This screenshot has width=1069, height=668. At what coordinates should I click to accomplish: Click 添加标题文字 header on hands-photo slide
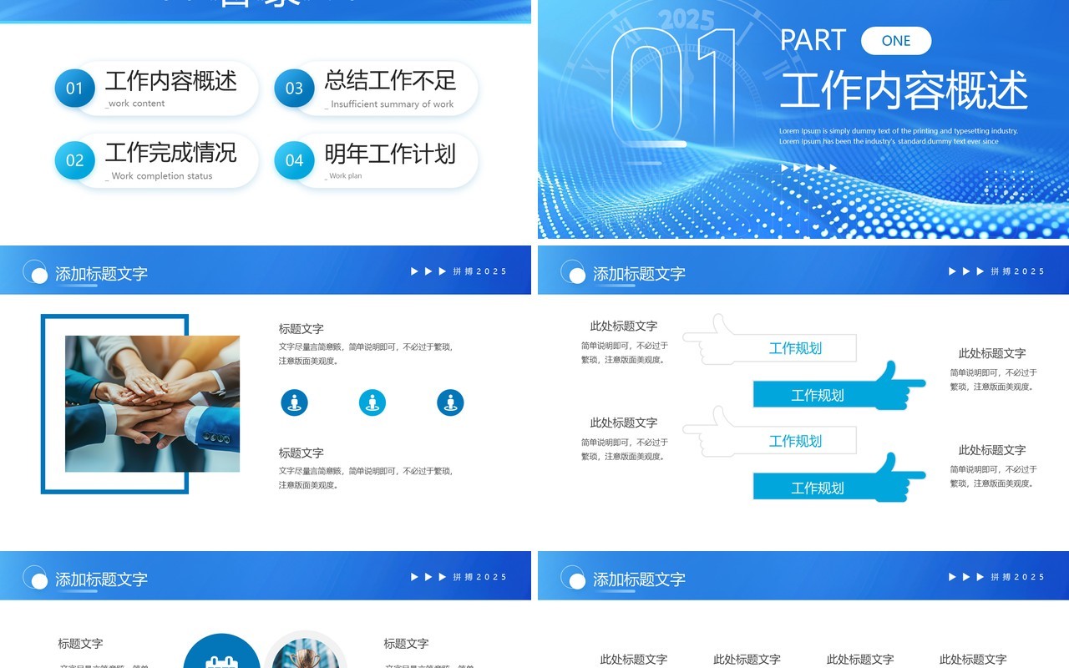point(101,274)
